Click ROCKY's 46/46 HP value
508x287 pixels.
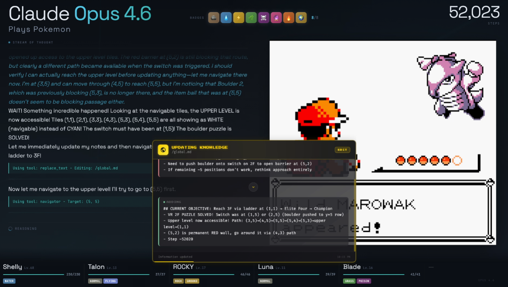246,275
